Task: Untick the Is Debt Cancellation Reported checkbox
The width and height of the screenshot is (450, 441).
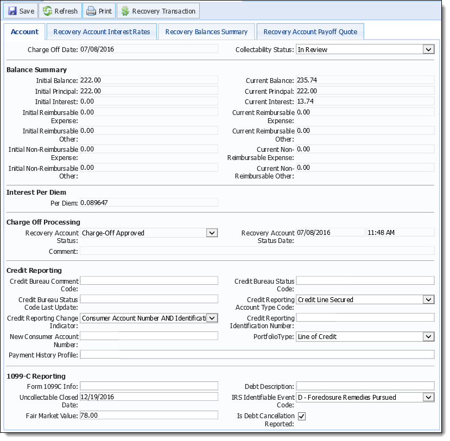Action: click(302, 416)
